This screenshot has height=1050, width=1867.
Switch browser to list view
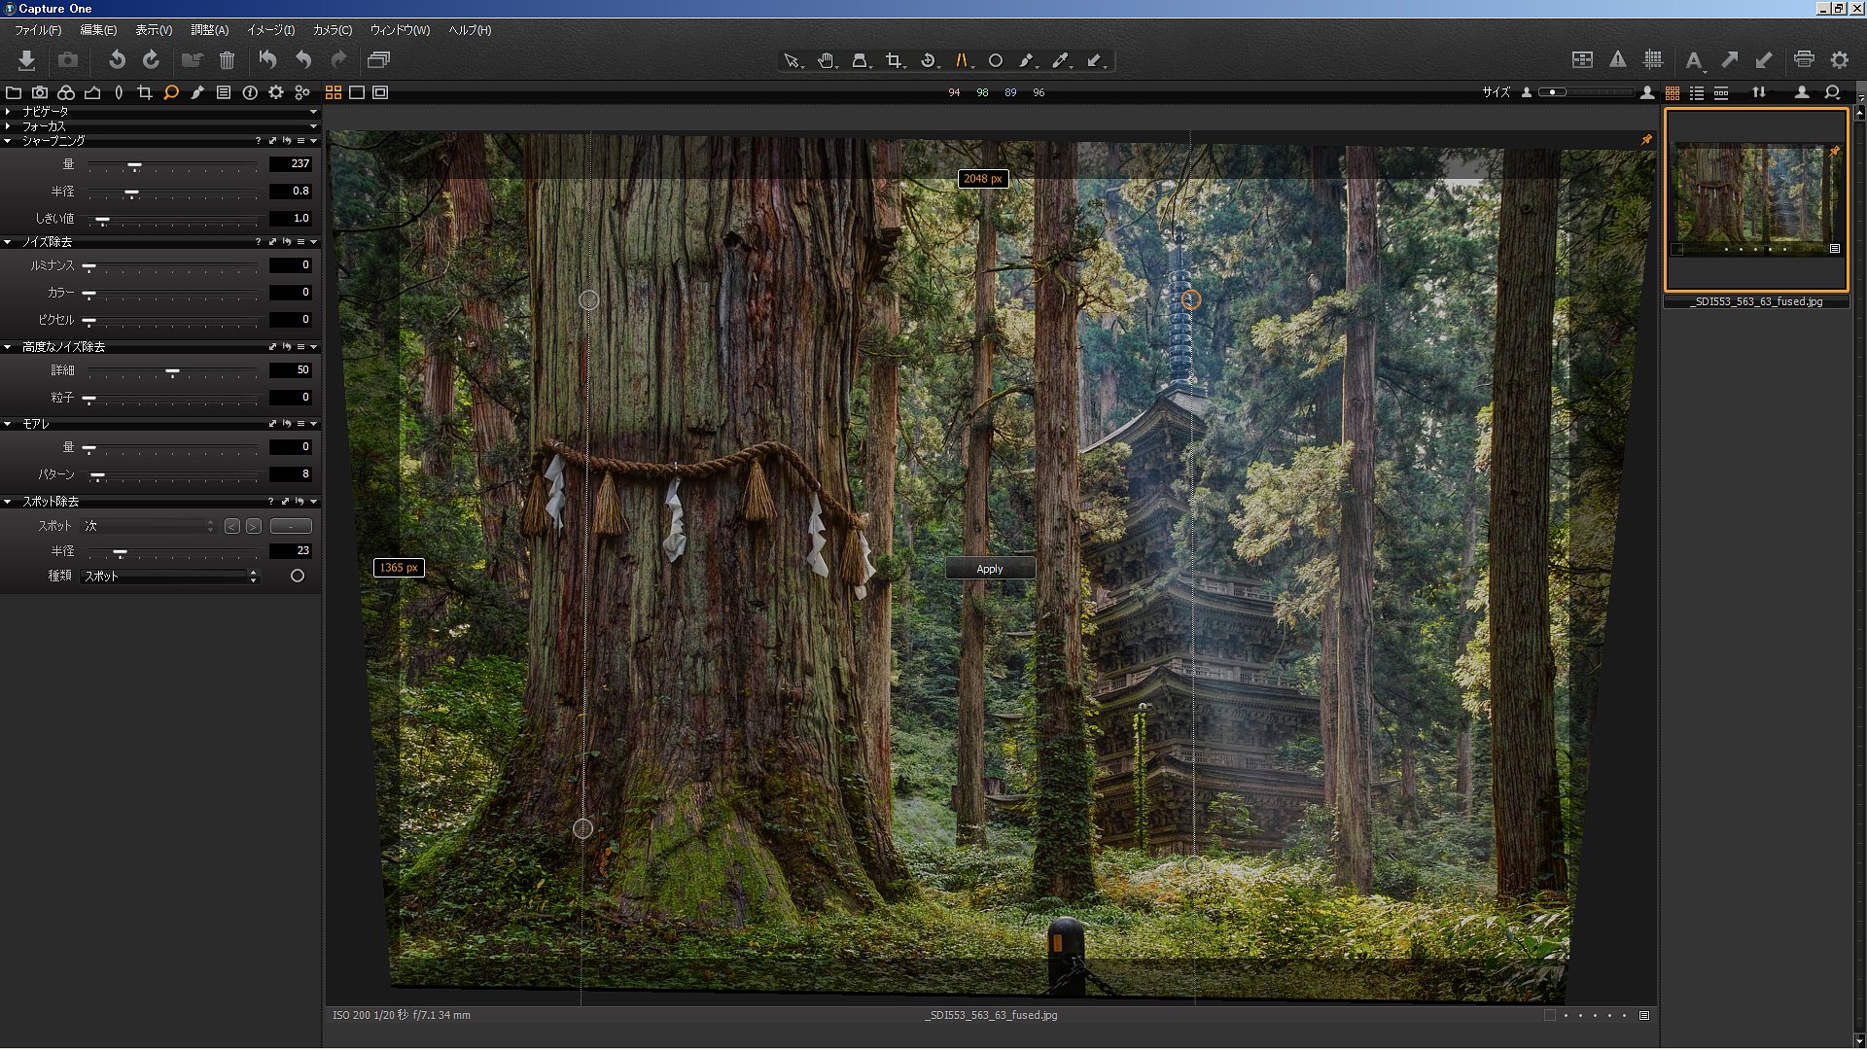point(1697,92)
